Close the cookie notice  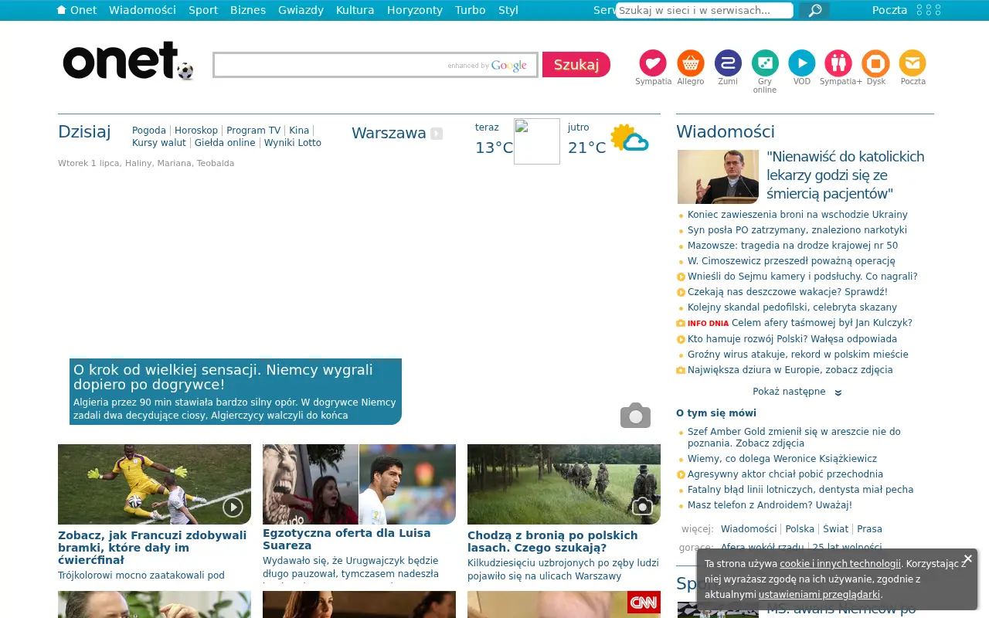click(967, 559)
